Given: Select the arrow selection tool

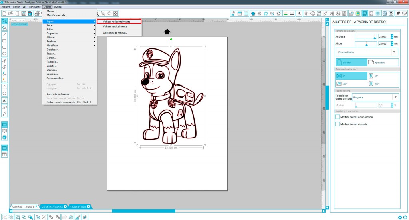Looking at the screenshot, I should (4, 21).
